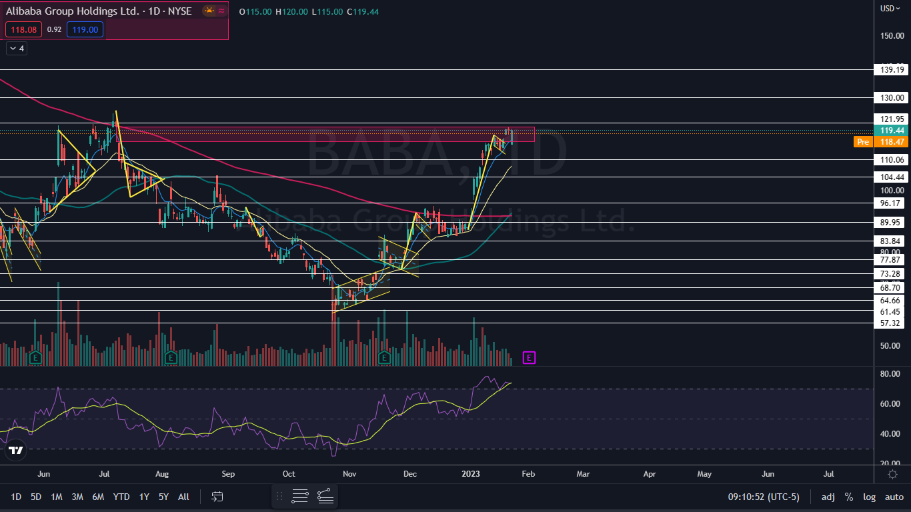The width and height of the screenshot is (911, 512).
Task: Click the 89.95 horizontal level label
Action: 891,223
